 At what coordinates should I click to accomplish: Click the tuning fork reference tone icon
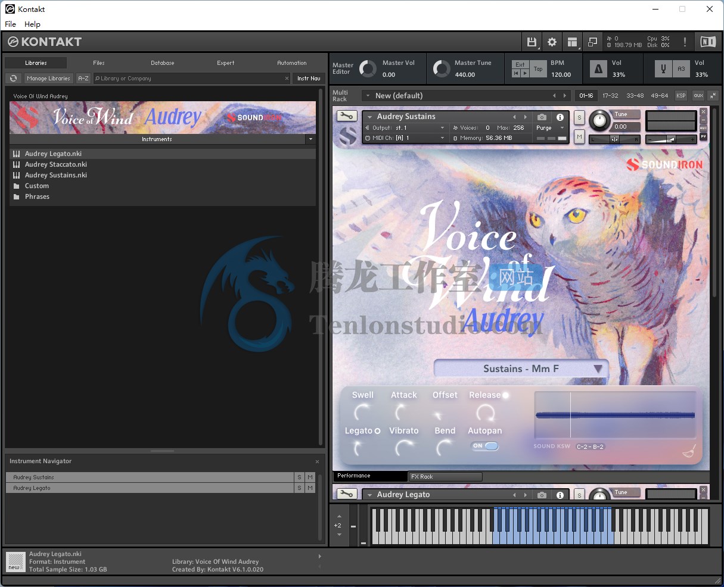click(x=663, y=69)
